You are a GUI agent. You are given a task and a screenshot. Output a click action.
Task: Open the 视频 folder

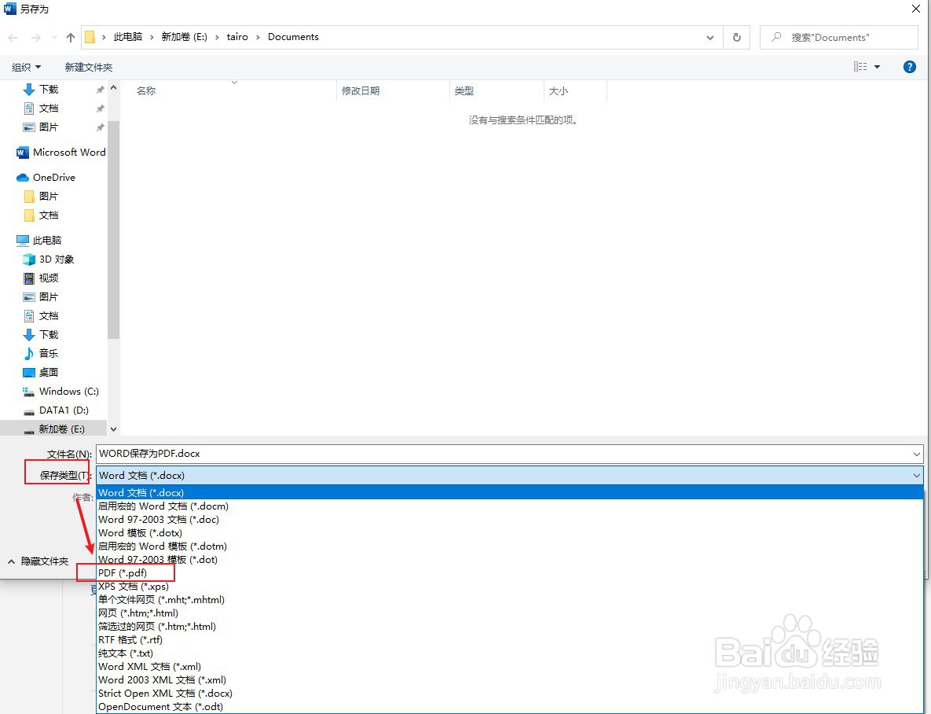pyautogui.click(x=40, y=278)
